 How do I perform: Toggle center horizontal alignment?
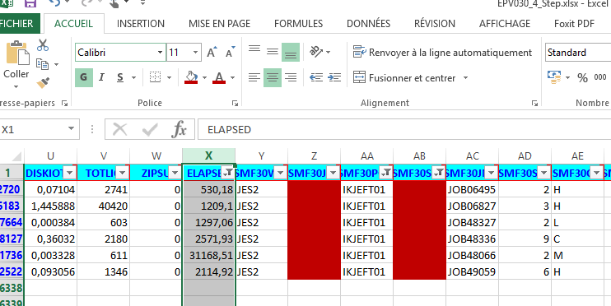(x=273, y=77)
